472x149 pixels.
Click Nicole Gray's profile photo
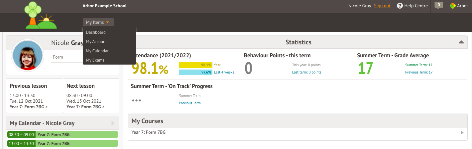click(28, 56)
